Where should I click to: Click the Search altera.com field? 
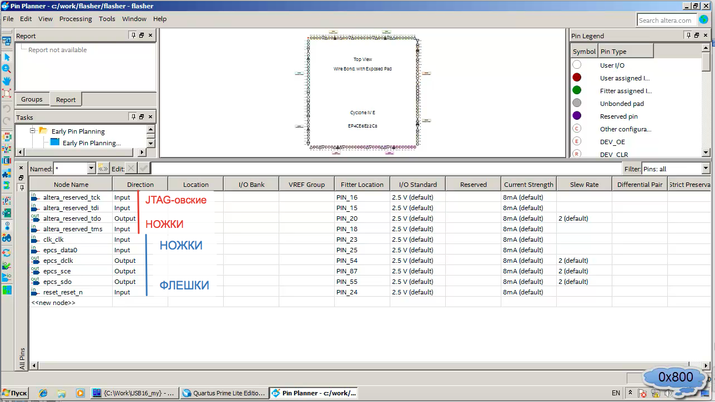(667, 20)
